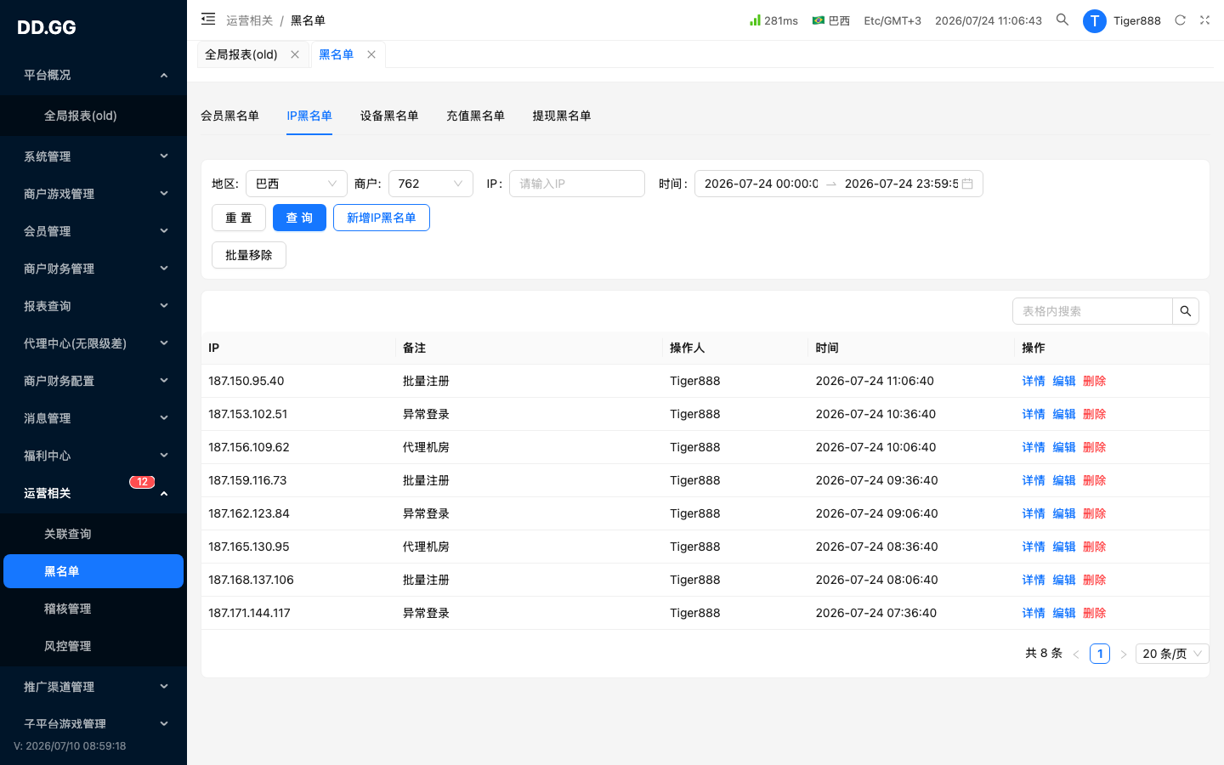Image resolution: width=1224 pixels, height=765 pixels.
Task: Toggle fullscreen icon in top-right corner
Action: pyautogui.click(x=1204, y=20)
